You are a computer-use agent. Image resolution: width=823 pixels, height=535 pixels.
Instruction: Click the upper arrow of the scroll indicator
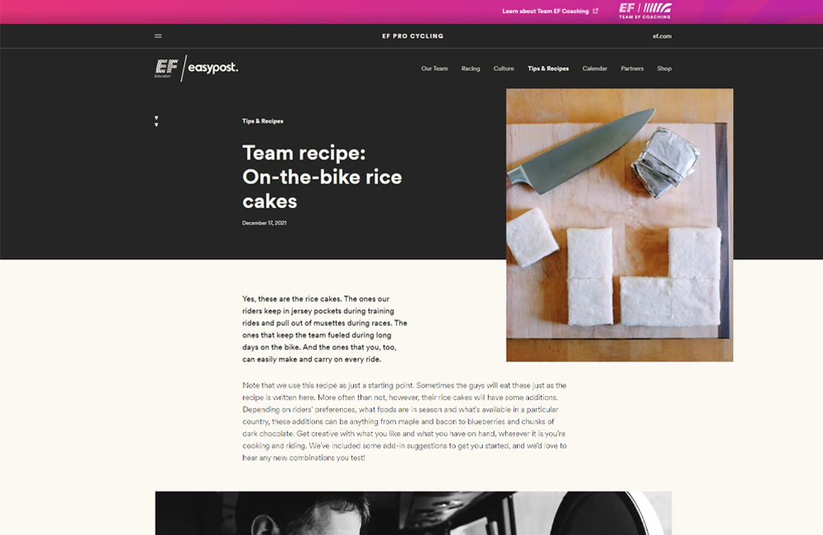156,119
